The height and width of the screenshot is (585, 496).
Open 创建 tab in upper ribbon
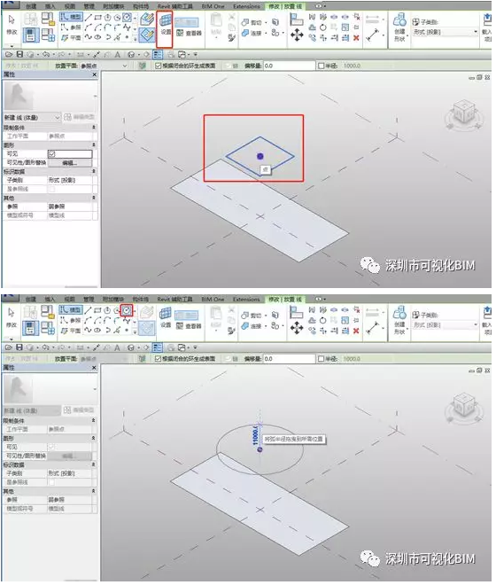(x=31, y=6)
